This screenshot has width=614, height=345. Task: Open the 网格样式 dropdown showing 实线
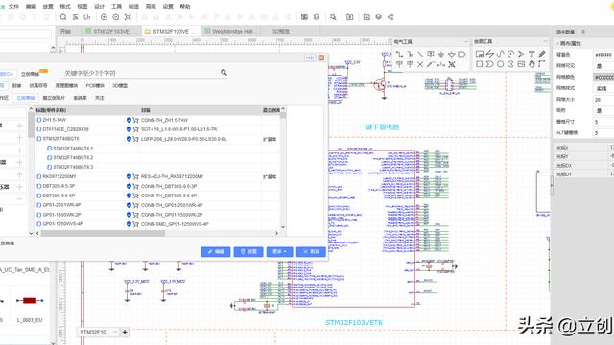[603, 88]
